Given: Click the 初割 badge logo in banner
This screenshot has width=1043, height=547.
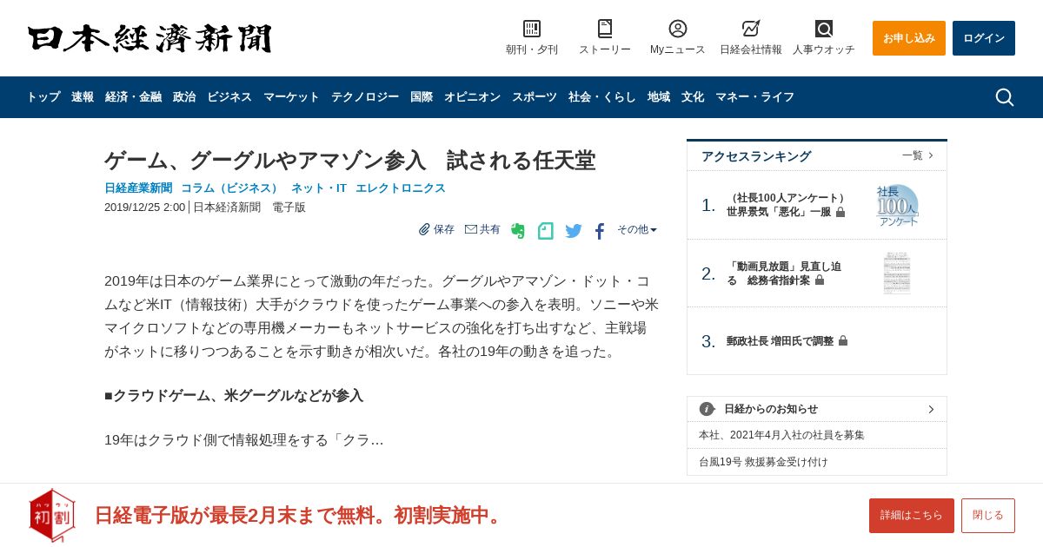Looking at the screenshot, I should tap(52, 516).
